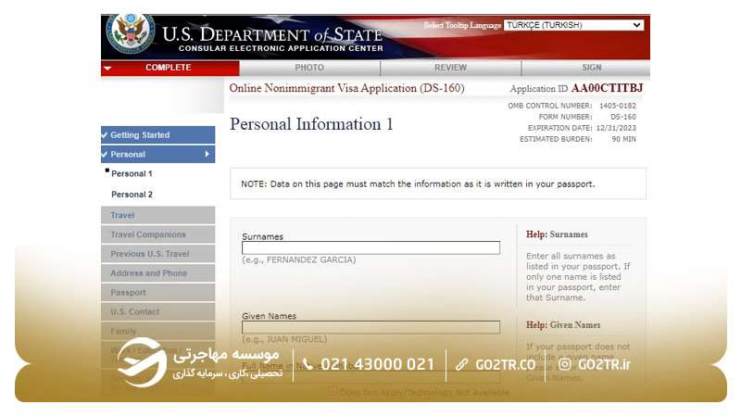Click the airplane logo in the banner
This screenshot has height=417, width=741.
coord(142,362)
